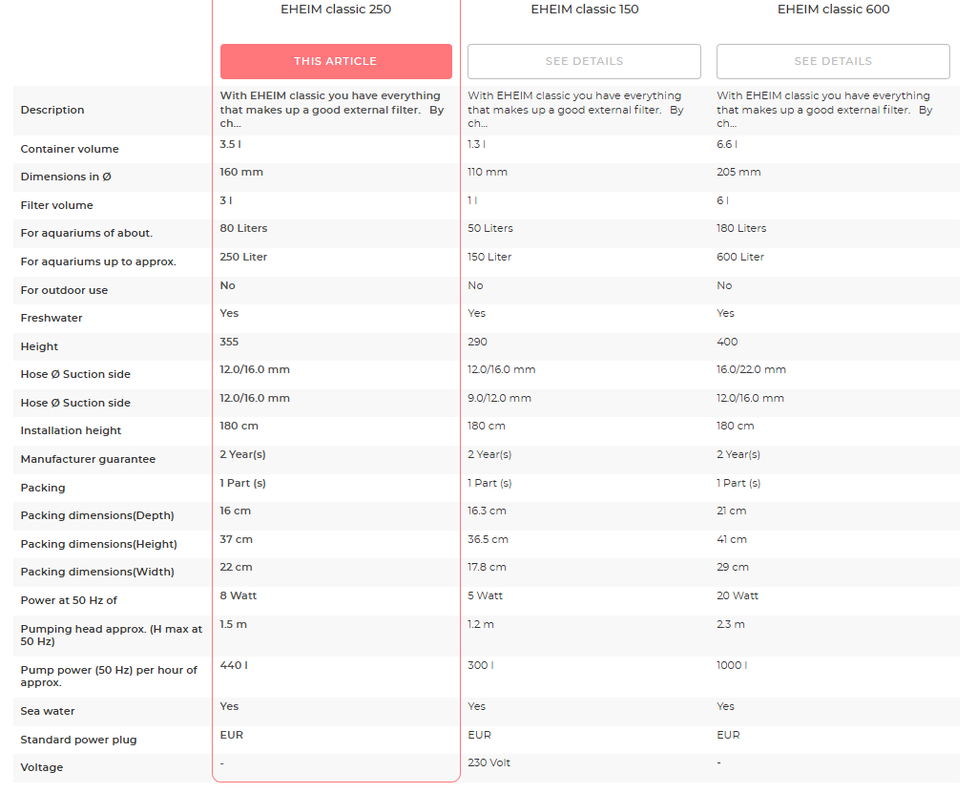
Task: Click the Container volume row label
Action: (x=70, y=149)
